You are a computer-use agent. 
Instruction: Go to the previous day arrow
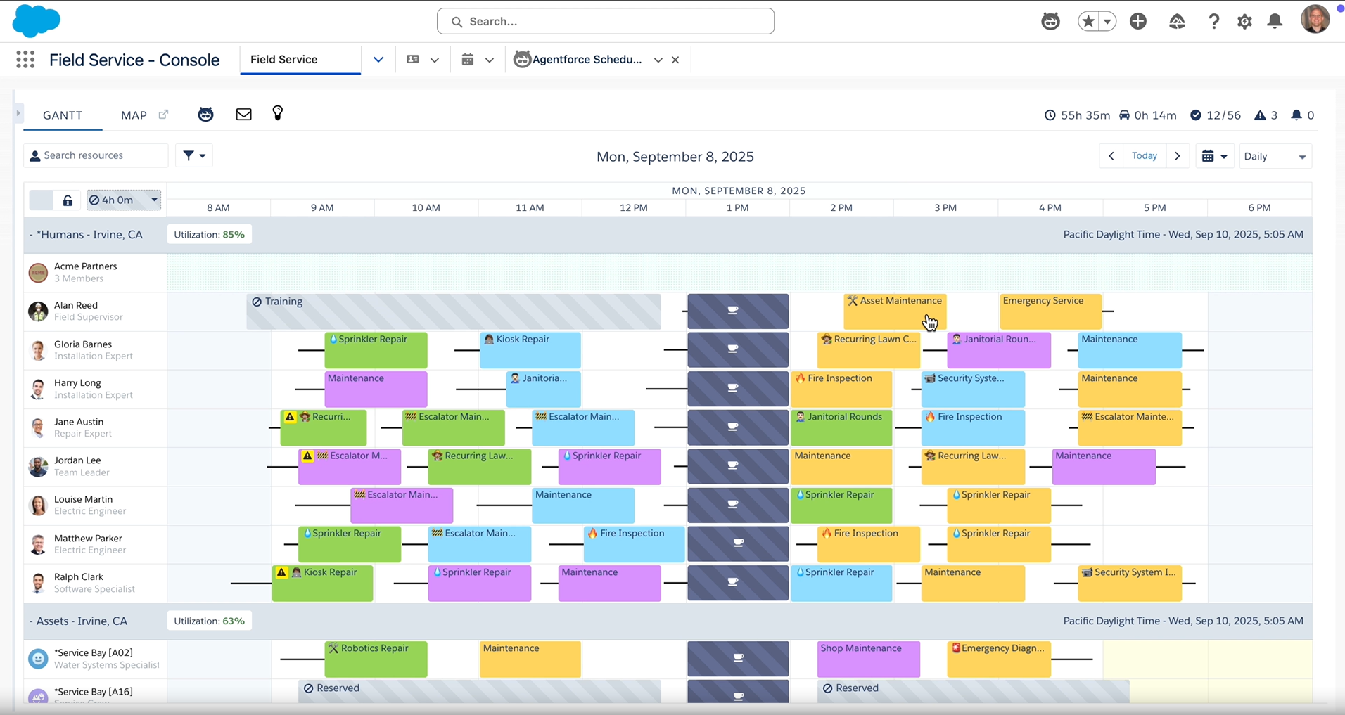pyautogui.click(x=1111, y=156)
